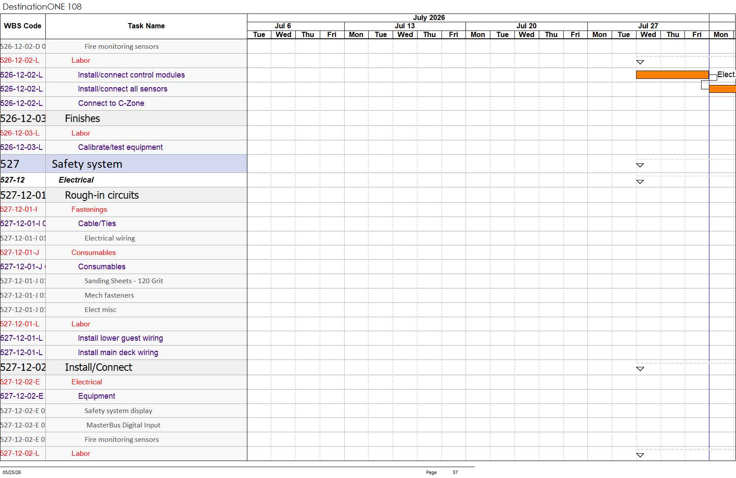Click the summary triangle marker on the Safety system row
Screen dimensions: 736x478
coord(640,165)
